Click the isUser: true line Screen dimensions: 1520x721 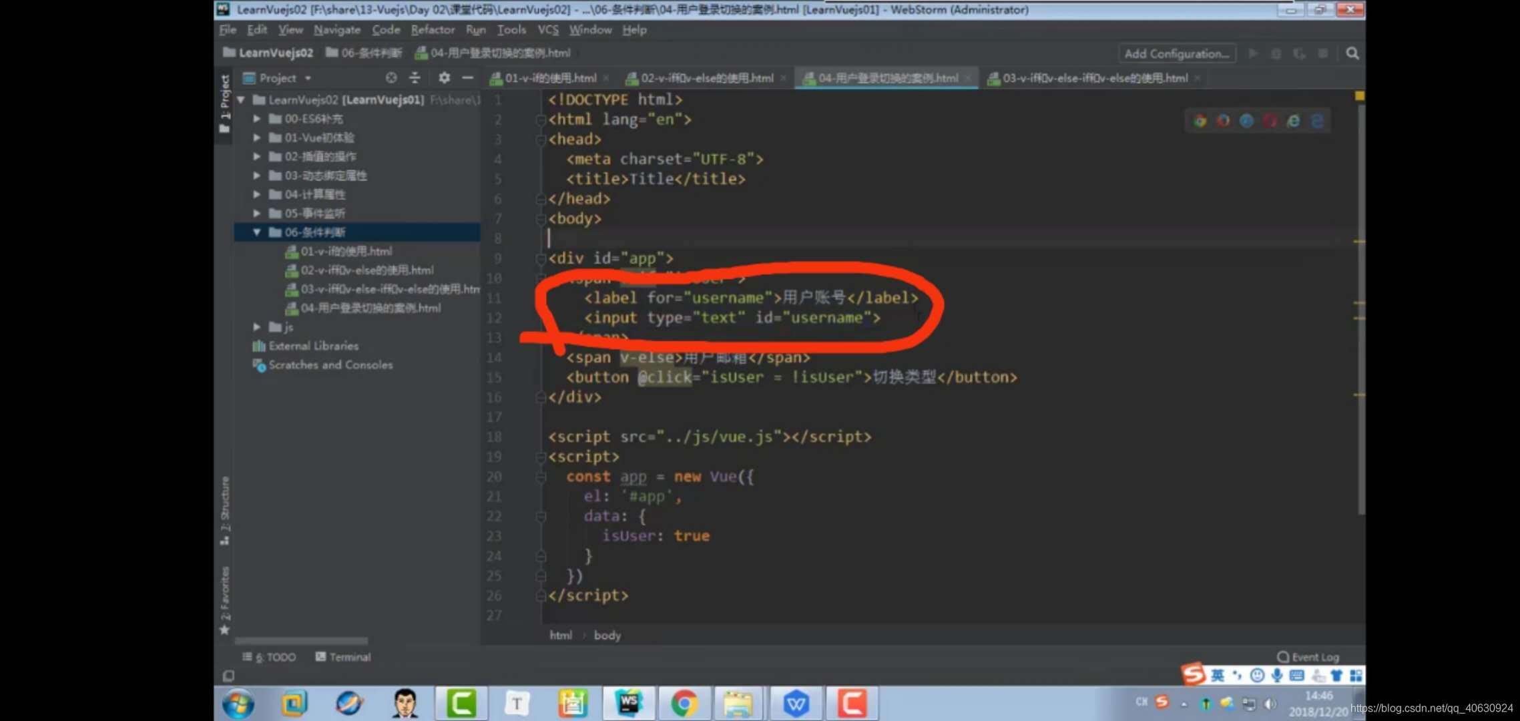click(655, 535)
